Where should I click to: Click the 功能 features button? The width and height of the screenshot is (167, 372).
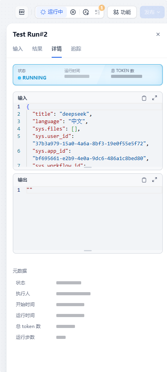point(122,12)
